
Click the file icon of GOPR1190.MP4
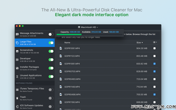click(x=61, y=102)
